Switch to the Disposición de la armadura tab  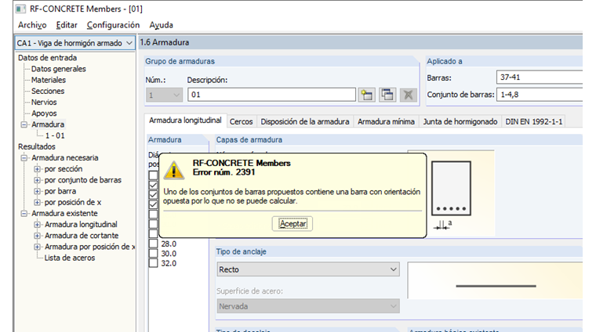point(305,121)
